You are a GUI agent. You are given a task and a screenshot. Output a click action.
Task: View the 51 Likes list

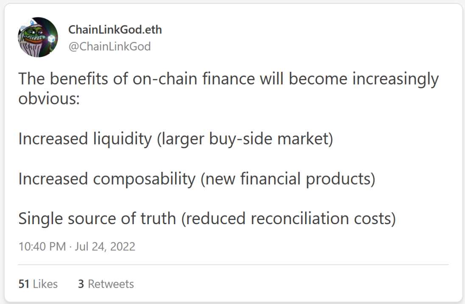(x=38, y=284)
